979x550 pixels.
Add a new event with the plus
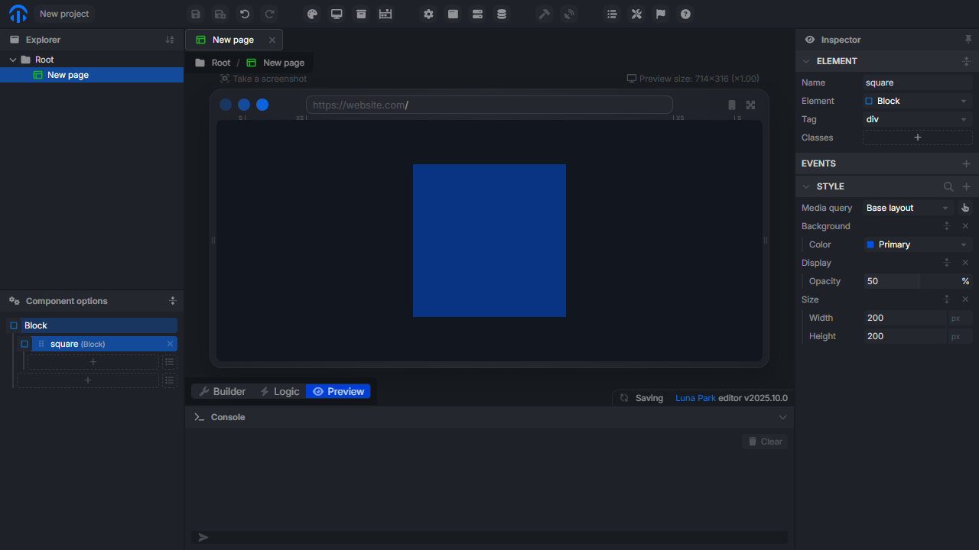point(966,163)
